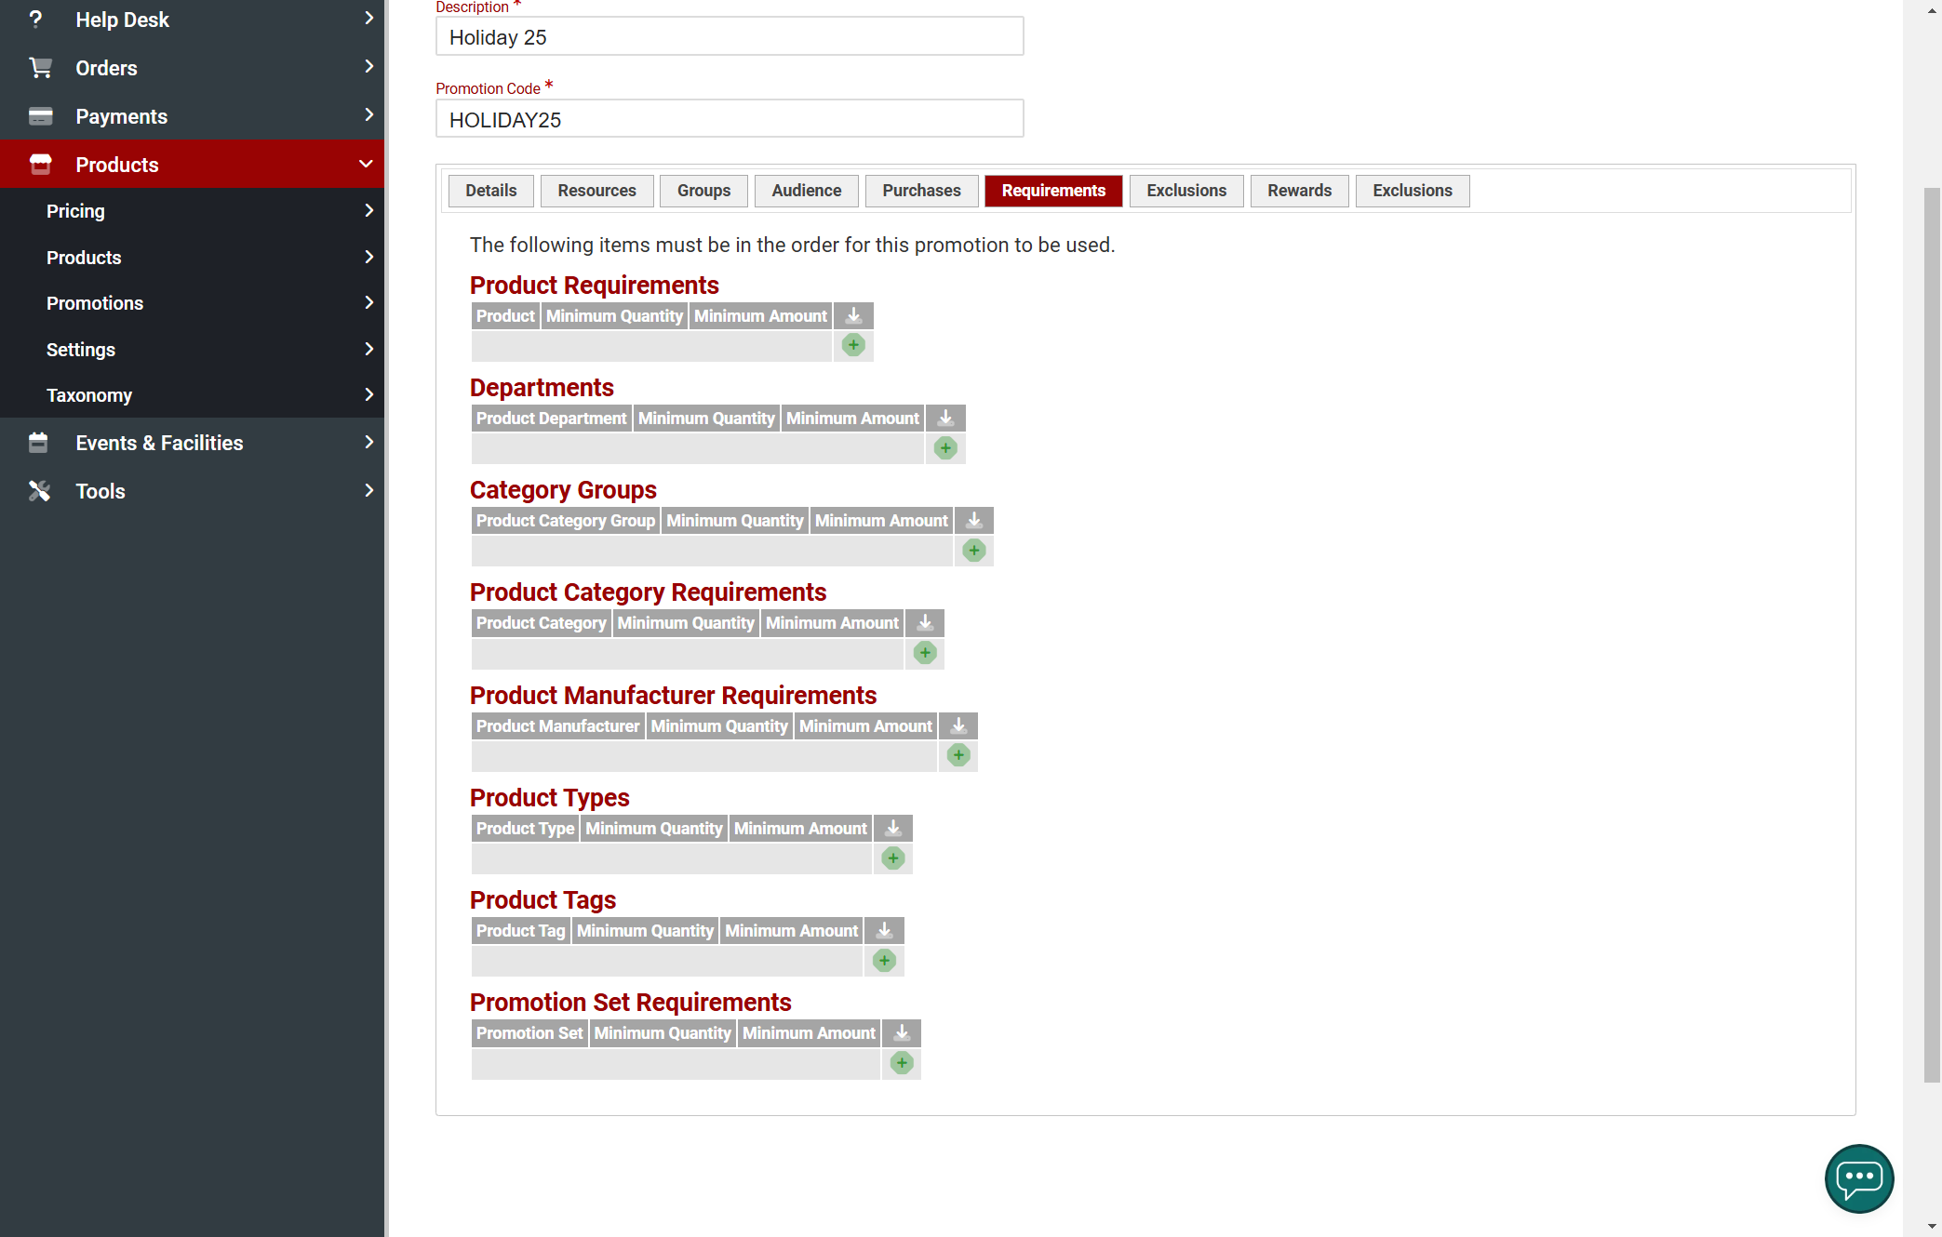
Task: Click download icon in Product Category header
Action: click(x=925, y=623)
